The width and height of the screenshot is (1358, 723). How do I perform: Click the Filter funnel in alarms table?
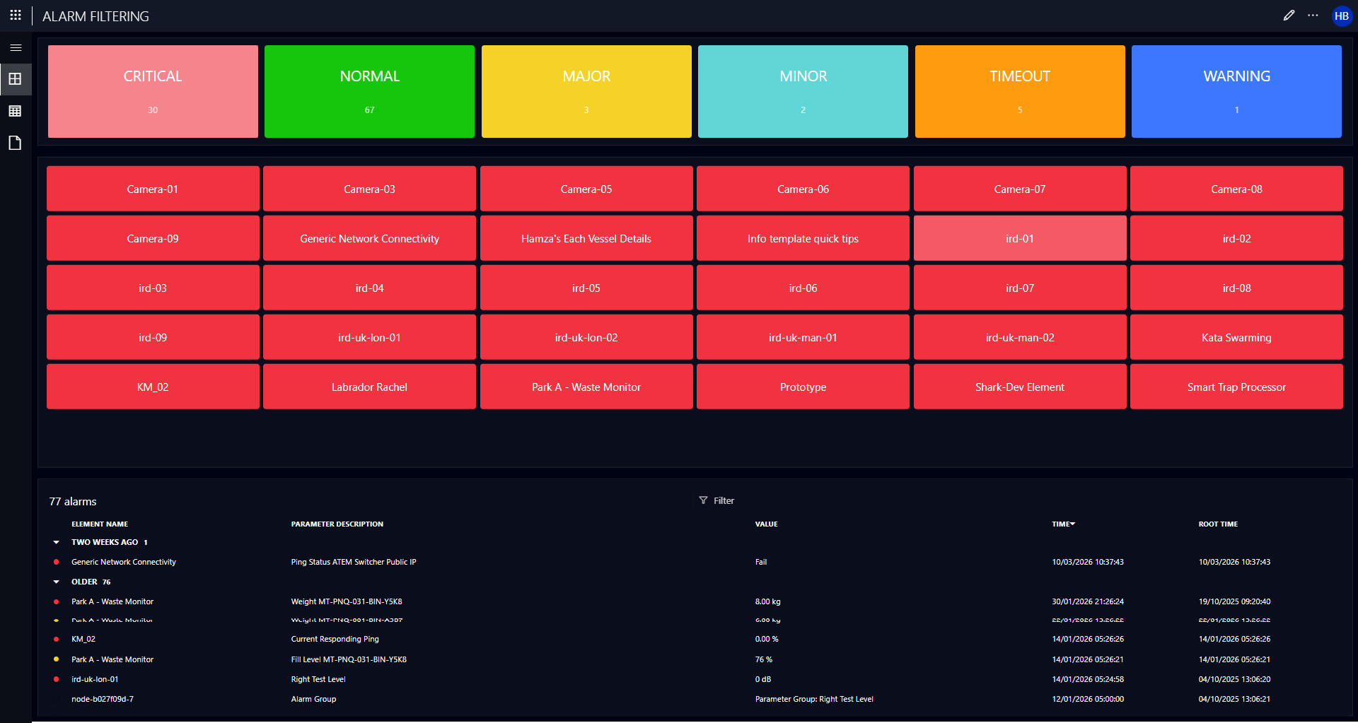click(716, 500)
